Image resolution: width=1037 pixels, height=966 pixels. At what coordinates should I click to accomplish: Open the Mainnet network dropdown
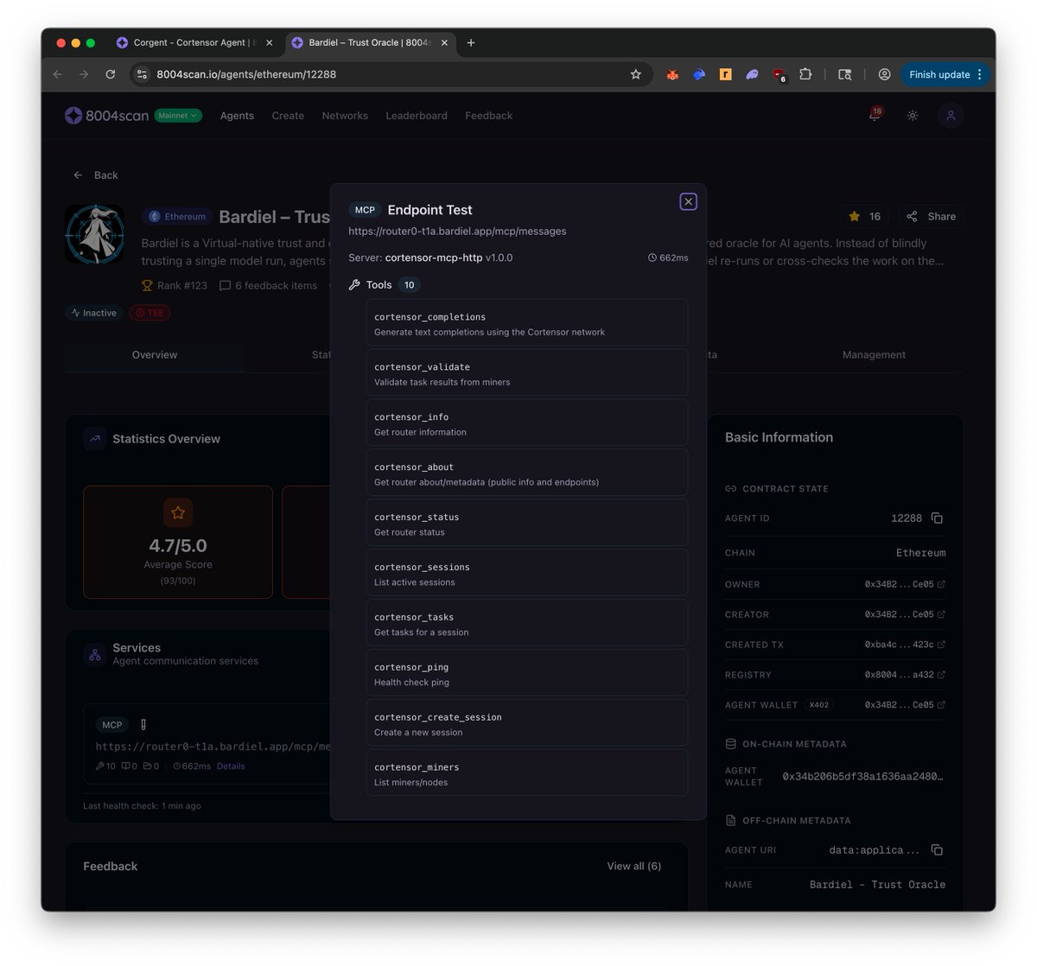click(178, 115)
